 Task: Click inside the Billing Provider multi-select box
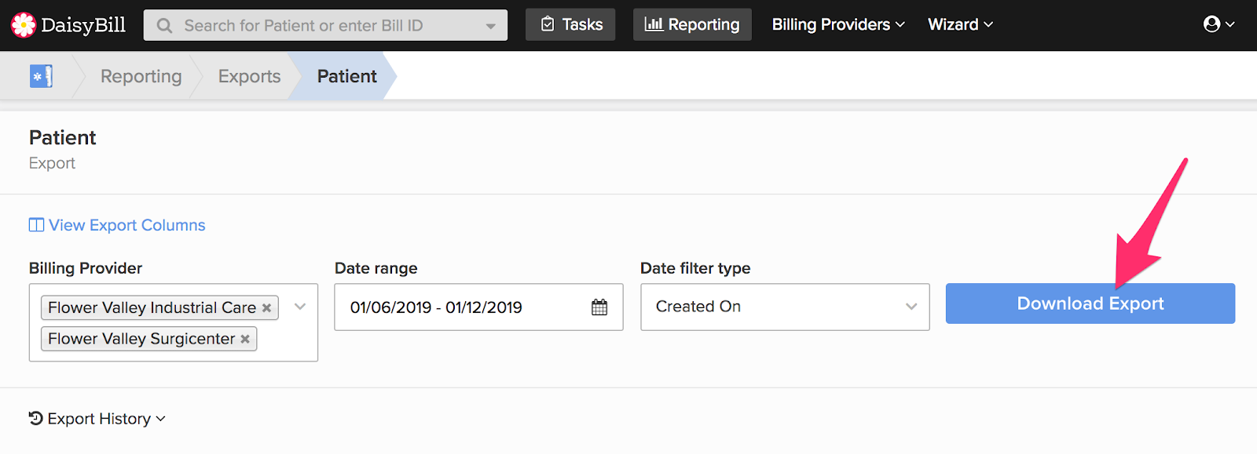174,322
